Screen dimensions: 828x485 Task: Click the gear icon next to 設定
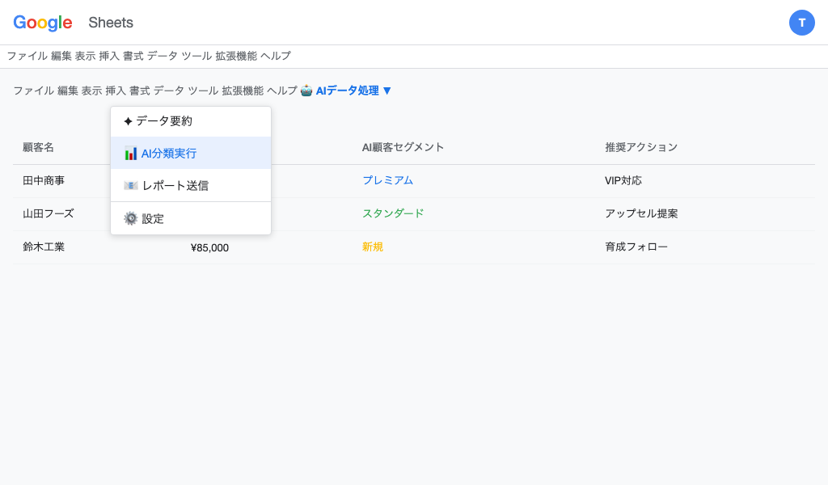130,217
